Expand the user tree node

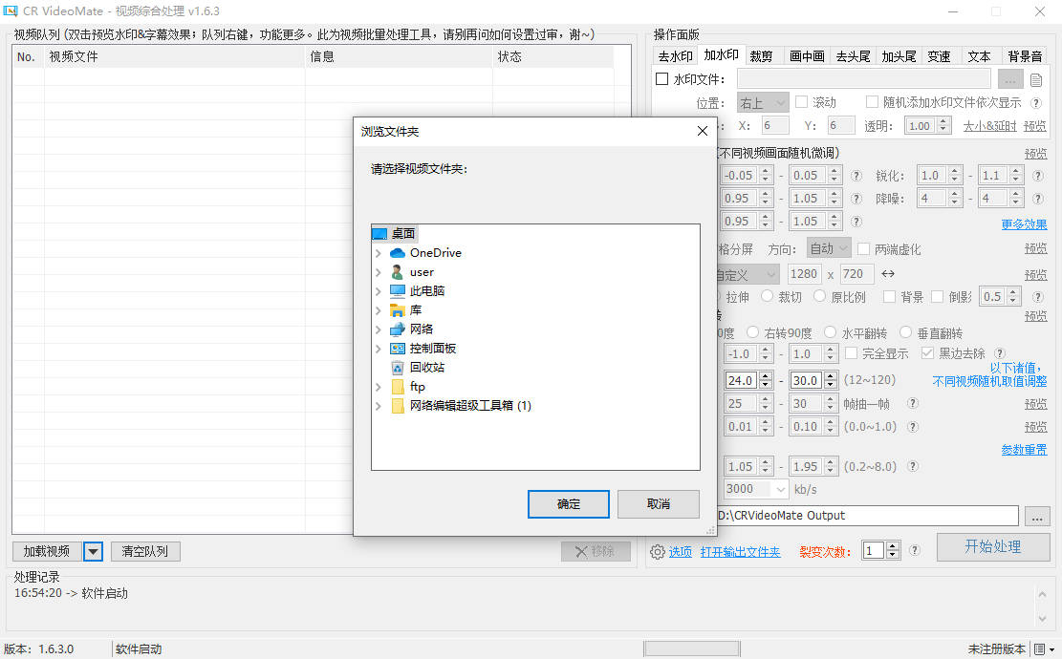click(x=379, y=272)
